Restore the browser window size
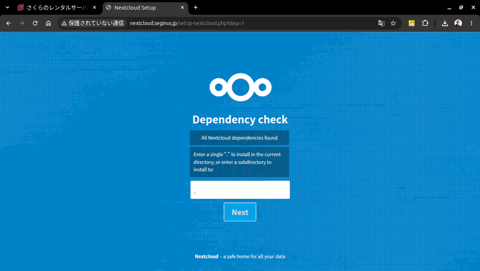Screen dimensions: 480x271 [x=461, y=7]
